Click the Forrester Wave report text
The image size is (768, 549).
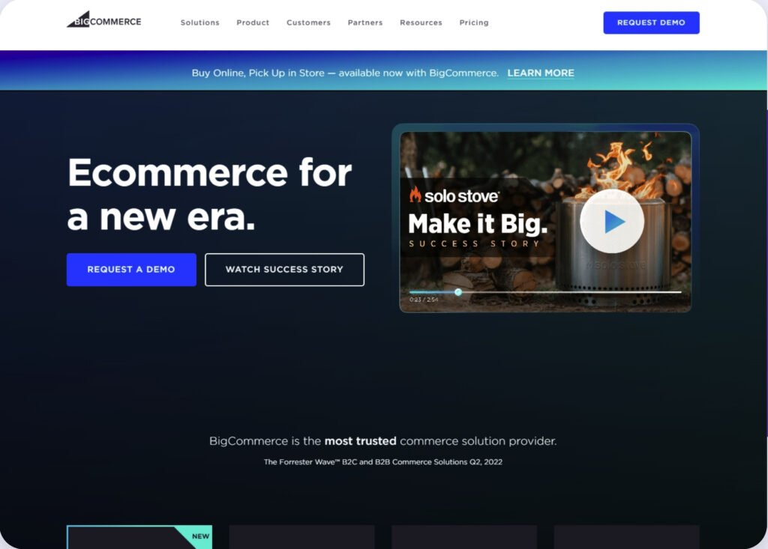point(383,462)
